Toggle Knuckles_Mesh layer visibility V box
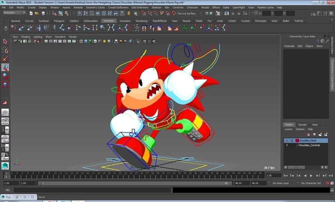 click(x=287, y=140)
